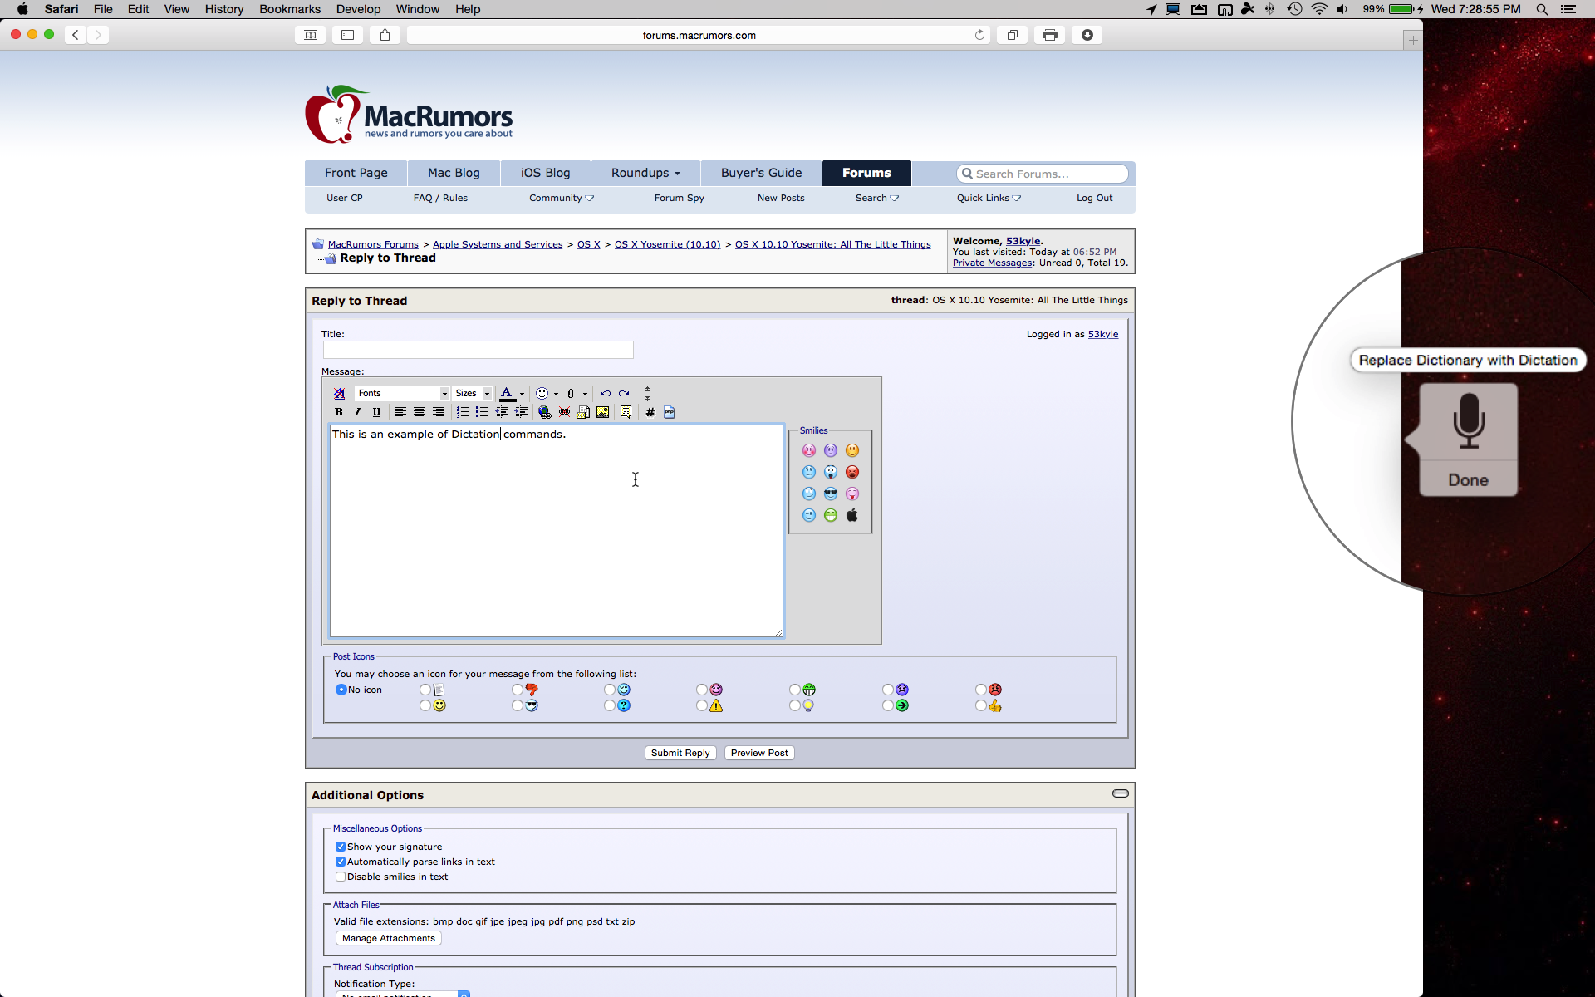Wrap selection in code tags (# icon)

[650, 412]
